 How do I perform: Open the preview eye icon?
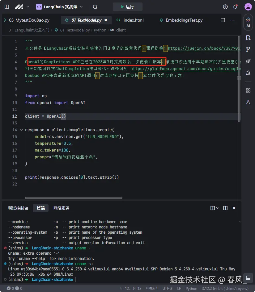coord(248,61)
